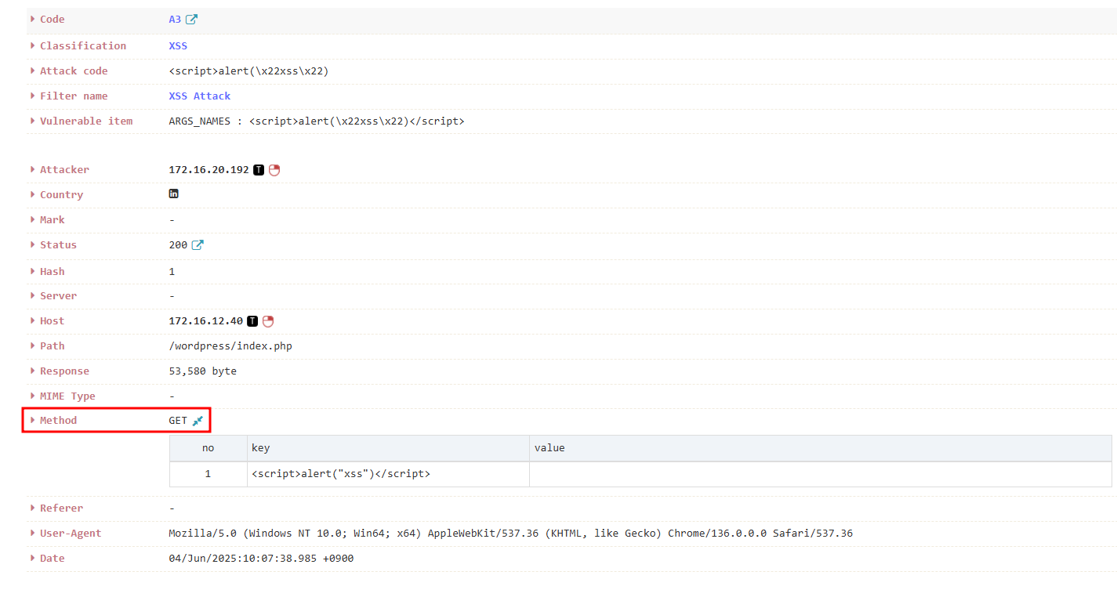Click the hash value 1
The image size is (1117, 597).
coord(172,272)
